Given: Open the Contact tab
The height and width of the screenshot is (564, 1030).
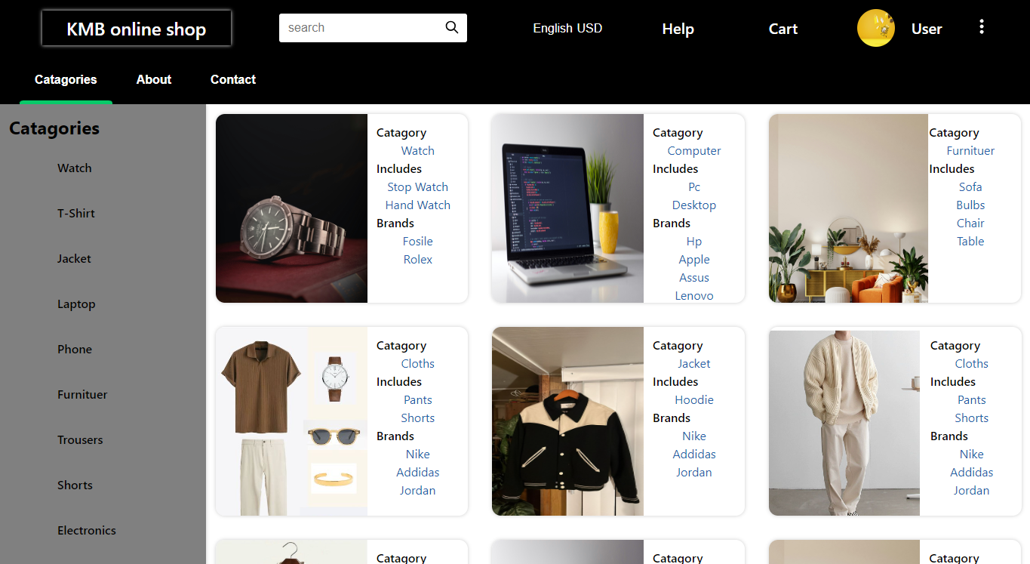Looking at the screenshot, I should tap(232, 79).
